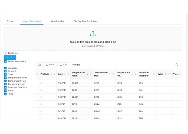The image size is (188, 134).
Task: Click sunshine value 729
Action: point(141,111)
